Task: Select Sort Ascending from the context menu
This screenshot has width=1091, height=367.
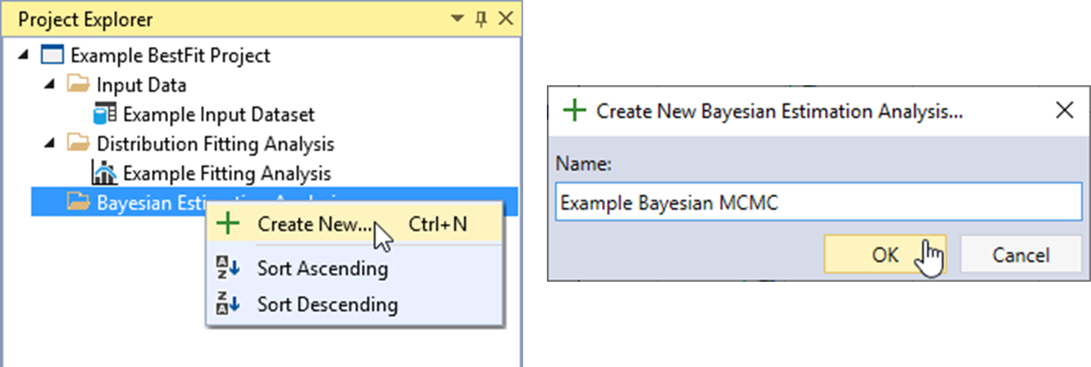Action: pyautogui.click(x=323, y=268)
